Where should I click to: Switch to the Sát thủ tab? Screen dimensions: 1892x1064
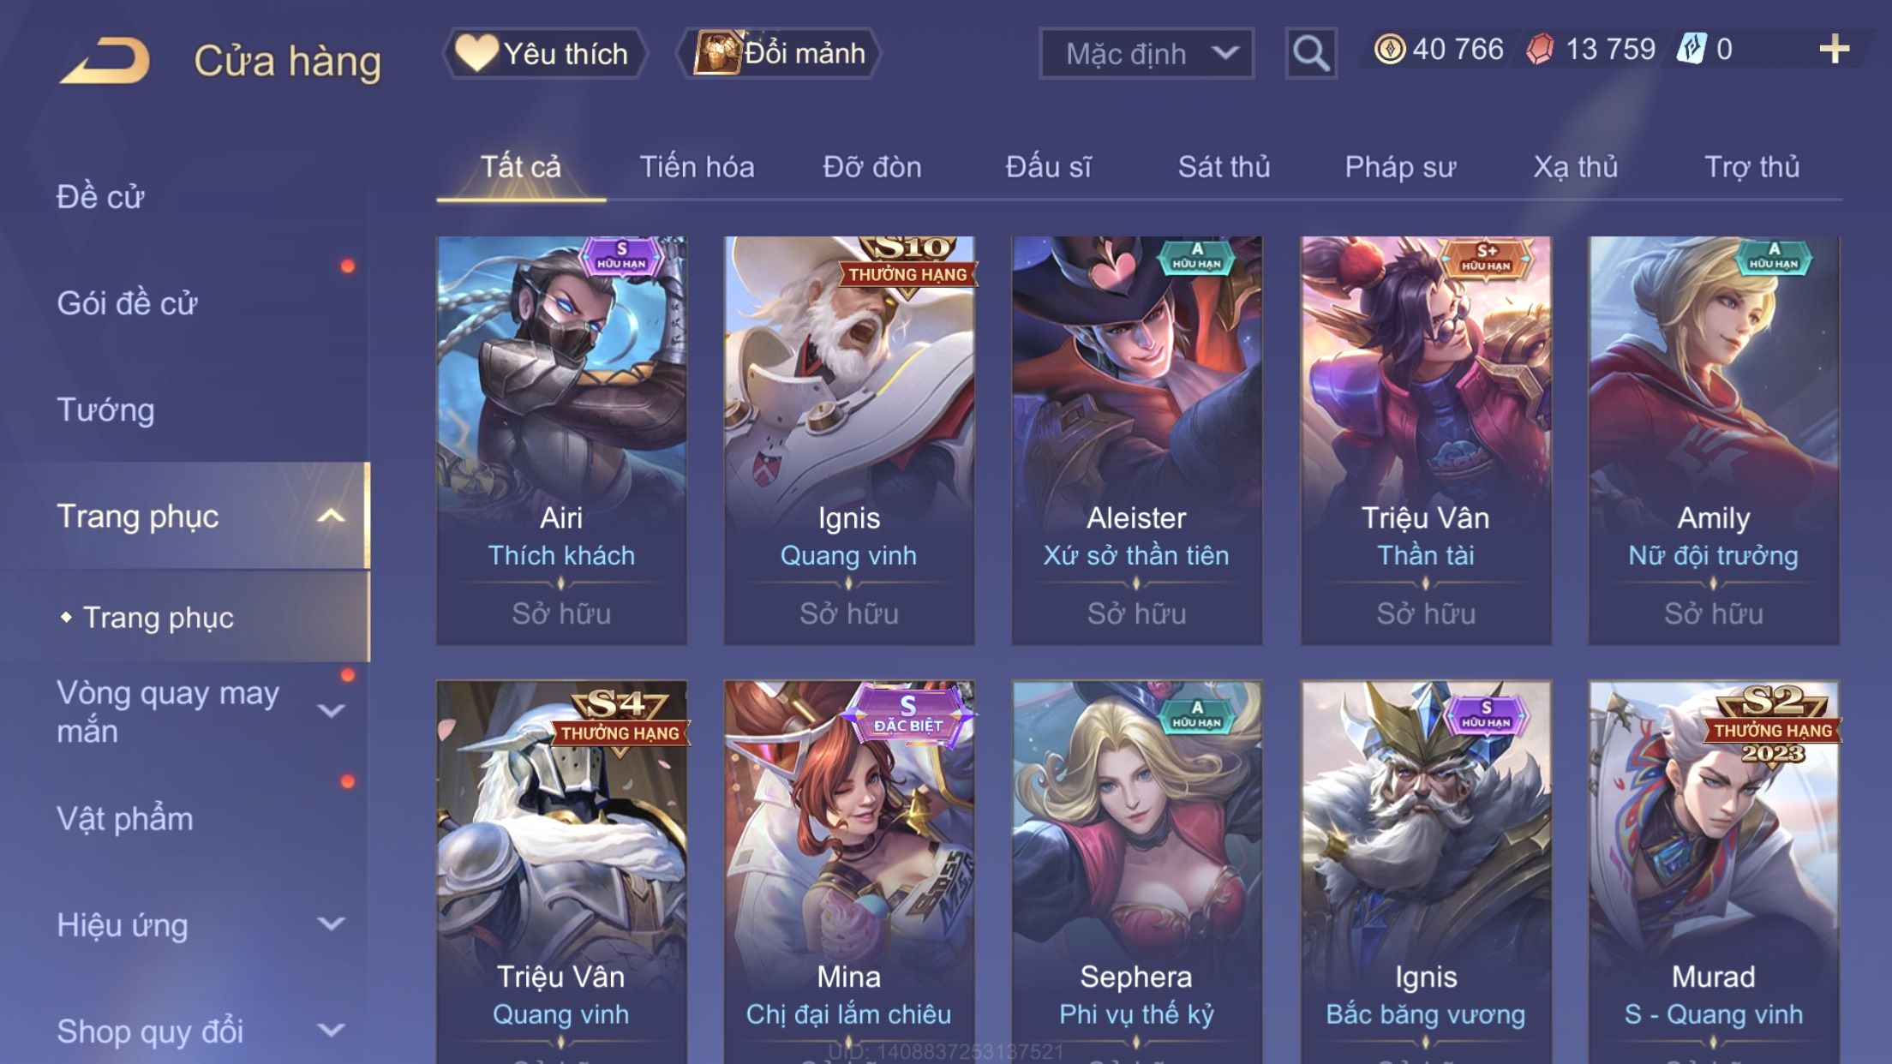(1224, 167)
